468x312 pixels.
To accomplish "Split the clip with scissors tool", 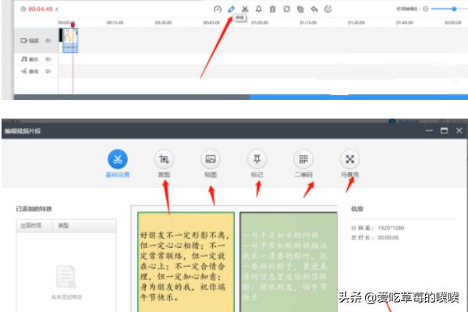I will (x=245, y=9).
